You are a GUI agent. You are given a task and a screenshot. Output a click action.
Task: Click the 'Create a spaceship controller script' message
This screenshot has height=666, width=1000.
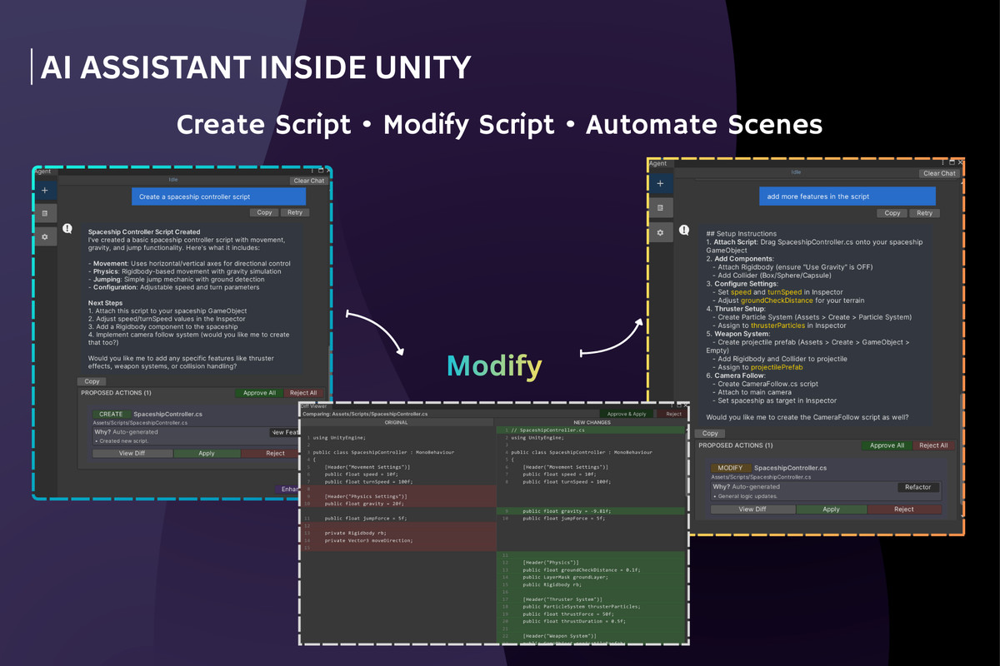[x=218, y=196]
